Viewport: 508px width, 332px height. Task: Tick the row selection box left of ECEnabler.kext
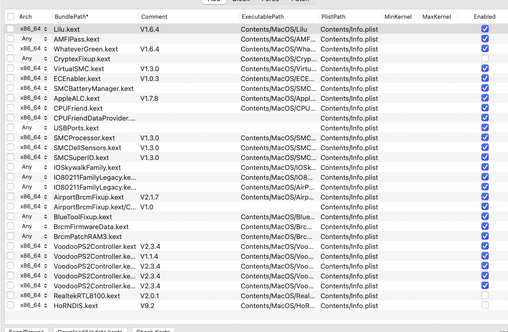click(10, 78)
